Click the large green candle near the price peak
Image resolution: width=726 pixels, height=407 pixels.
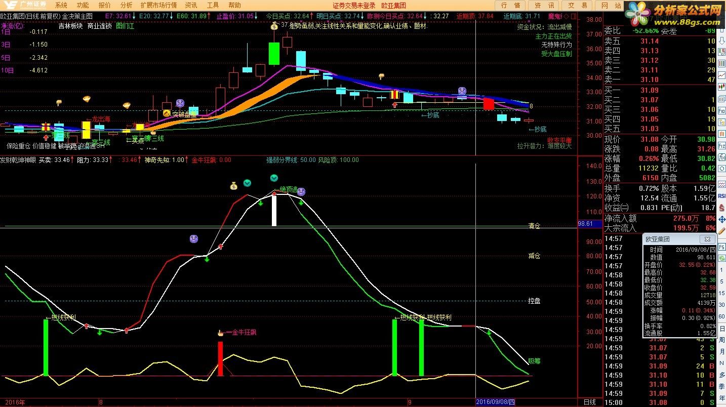(x=274, y=54)
